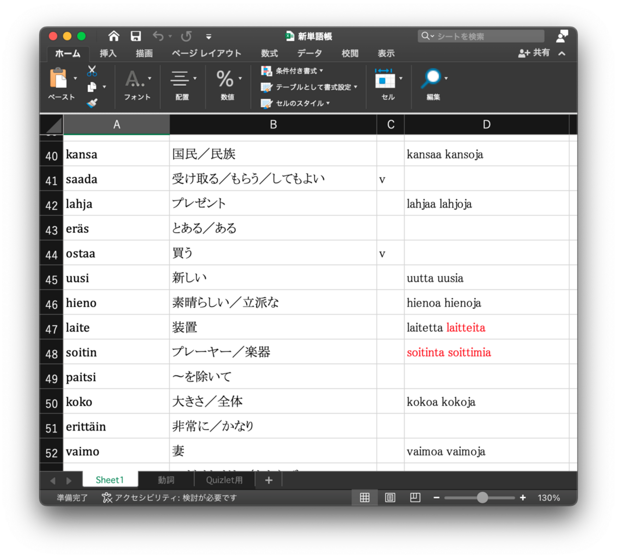The height and width of the screenshot is (558, 617).
Task: Open undo history dropdown arrow
Action: point(170,37)
